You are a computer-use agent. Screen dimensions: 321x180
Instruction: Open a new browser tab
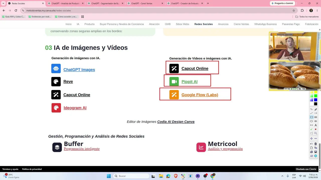[208, 3]
